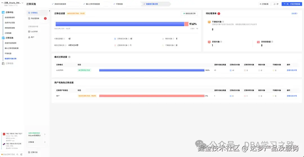This screenshot has height=157, width=304.
Task: Click the 上一步 button
Action: point(276,4)
